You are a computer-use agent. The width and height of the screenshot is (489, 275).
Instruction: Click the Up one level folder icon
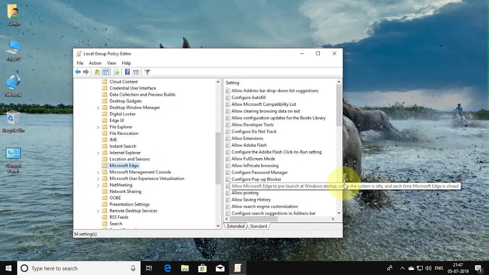[x=97, y=72]
